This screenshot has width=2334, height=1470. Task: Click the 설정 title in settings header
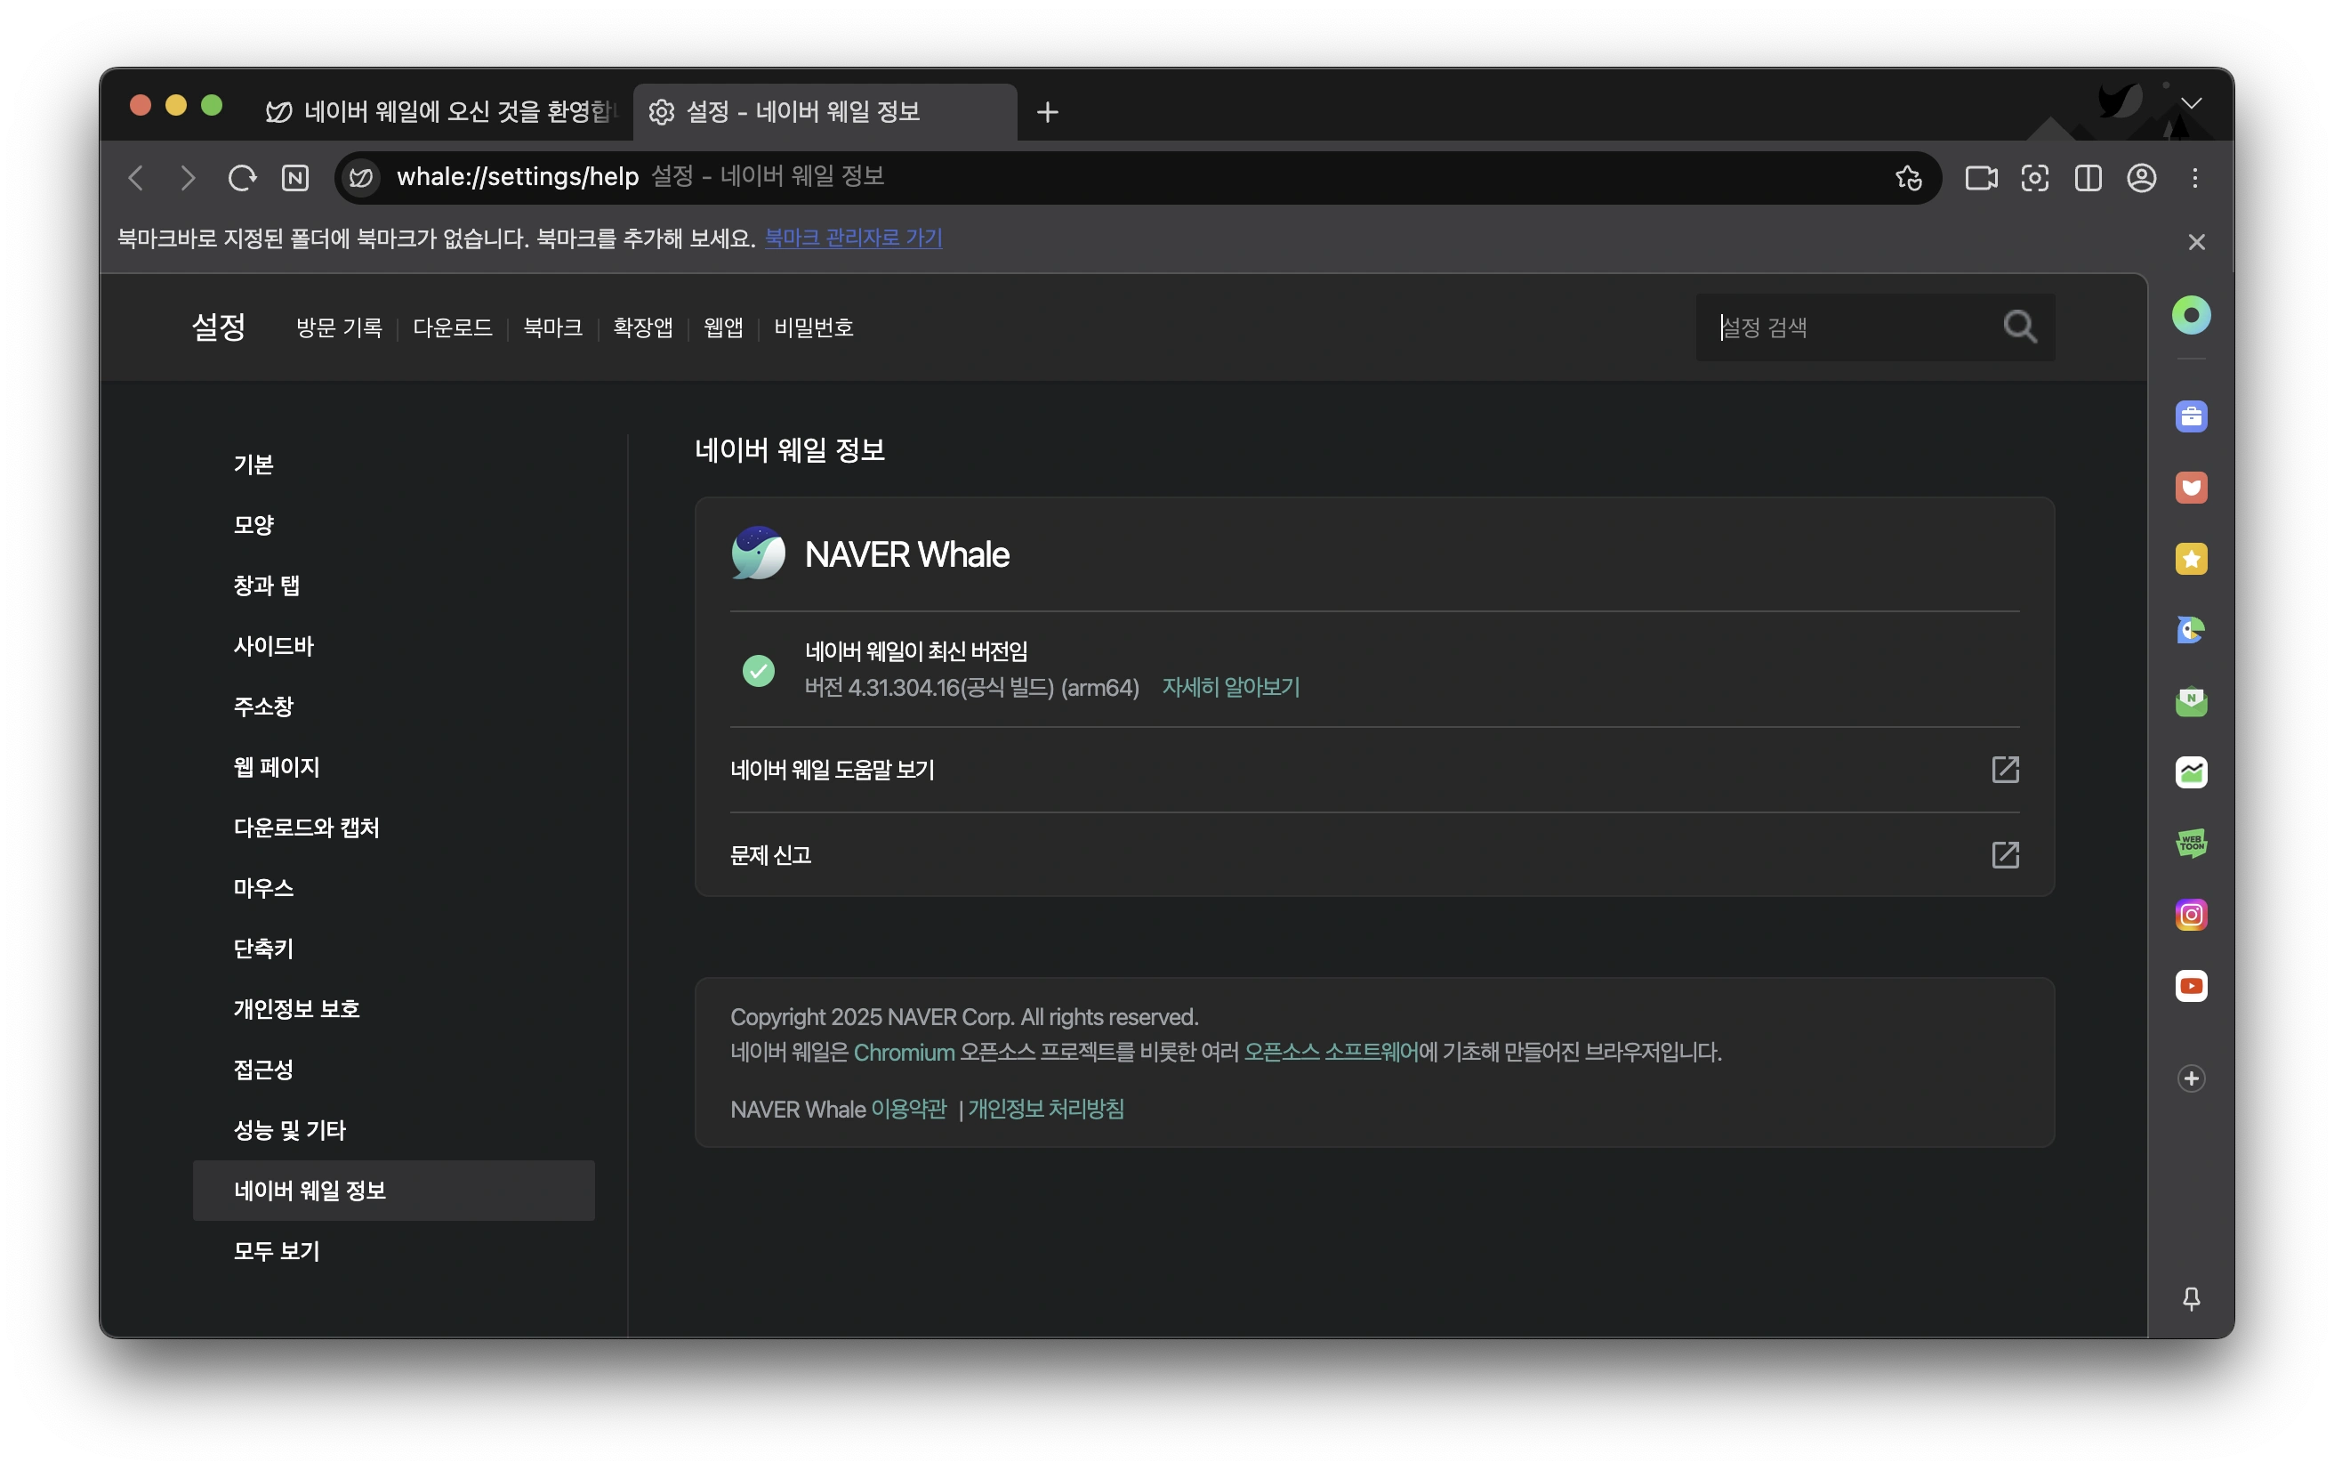[x=218, y=327]
